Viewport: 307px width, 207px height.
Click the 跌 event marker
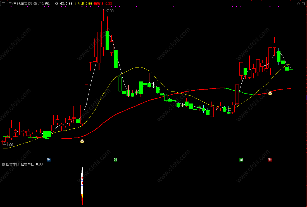click(116, 160)
